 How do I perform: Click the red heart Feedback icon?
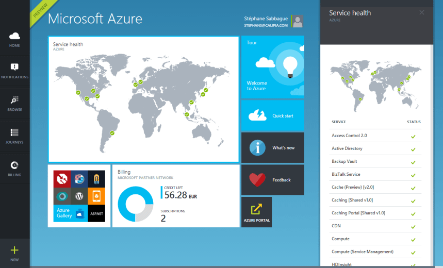point(257,180)
